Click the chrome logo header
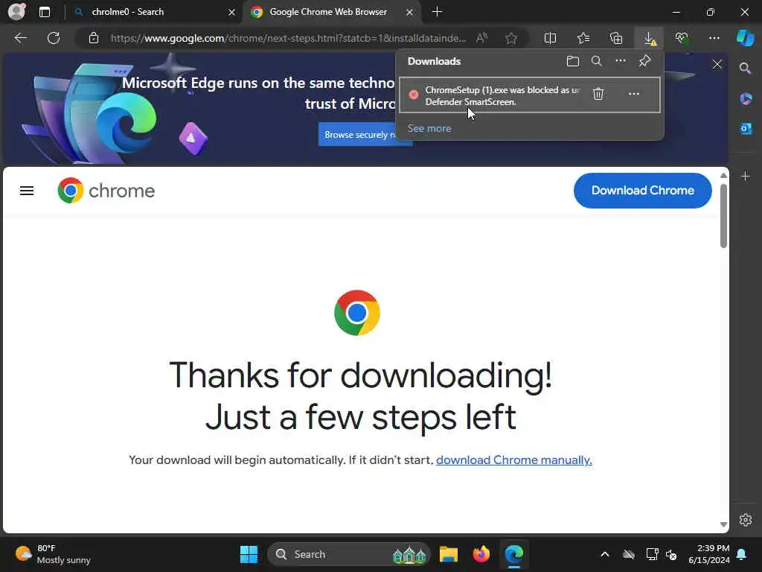 [x=106, y=191]
